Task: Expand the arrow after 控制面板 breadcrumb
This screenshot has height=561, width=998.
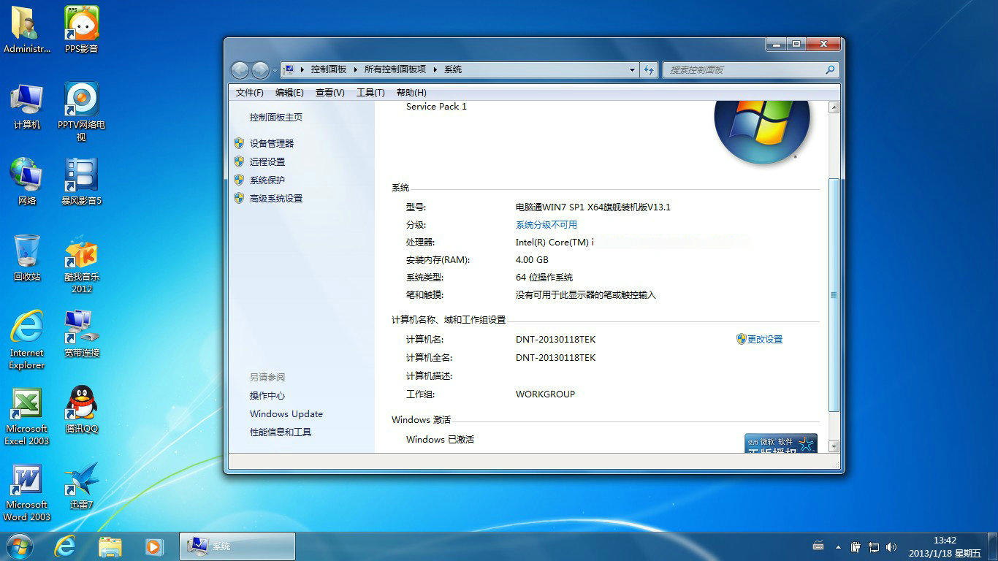Action: [357, 69]
